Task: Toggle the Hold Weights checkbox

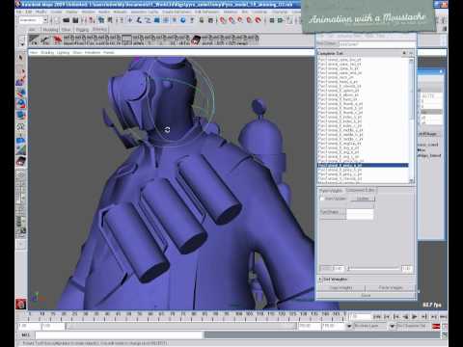Action: [322, 199]
